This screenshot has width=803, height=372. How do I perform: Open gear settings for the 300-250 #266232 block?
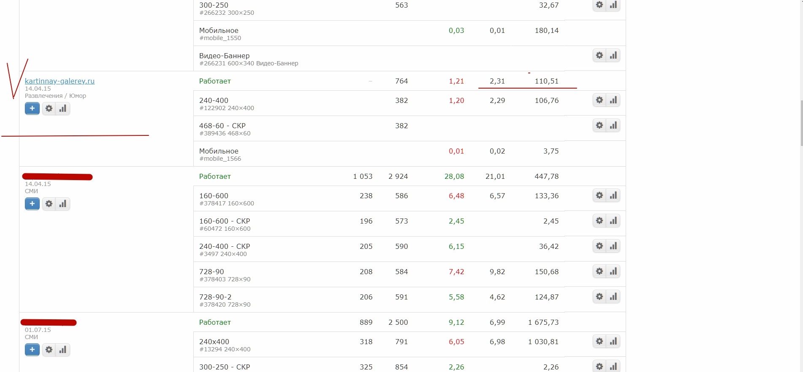pos(600,5)
